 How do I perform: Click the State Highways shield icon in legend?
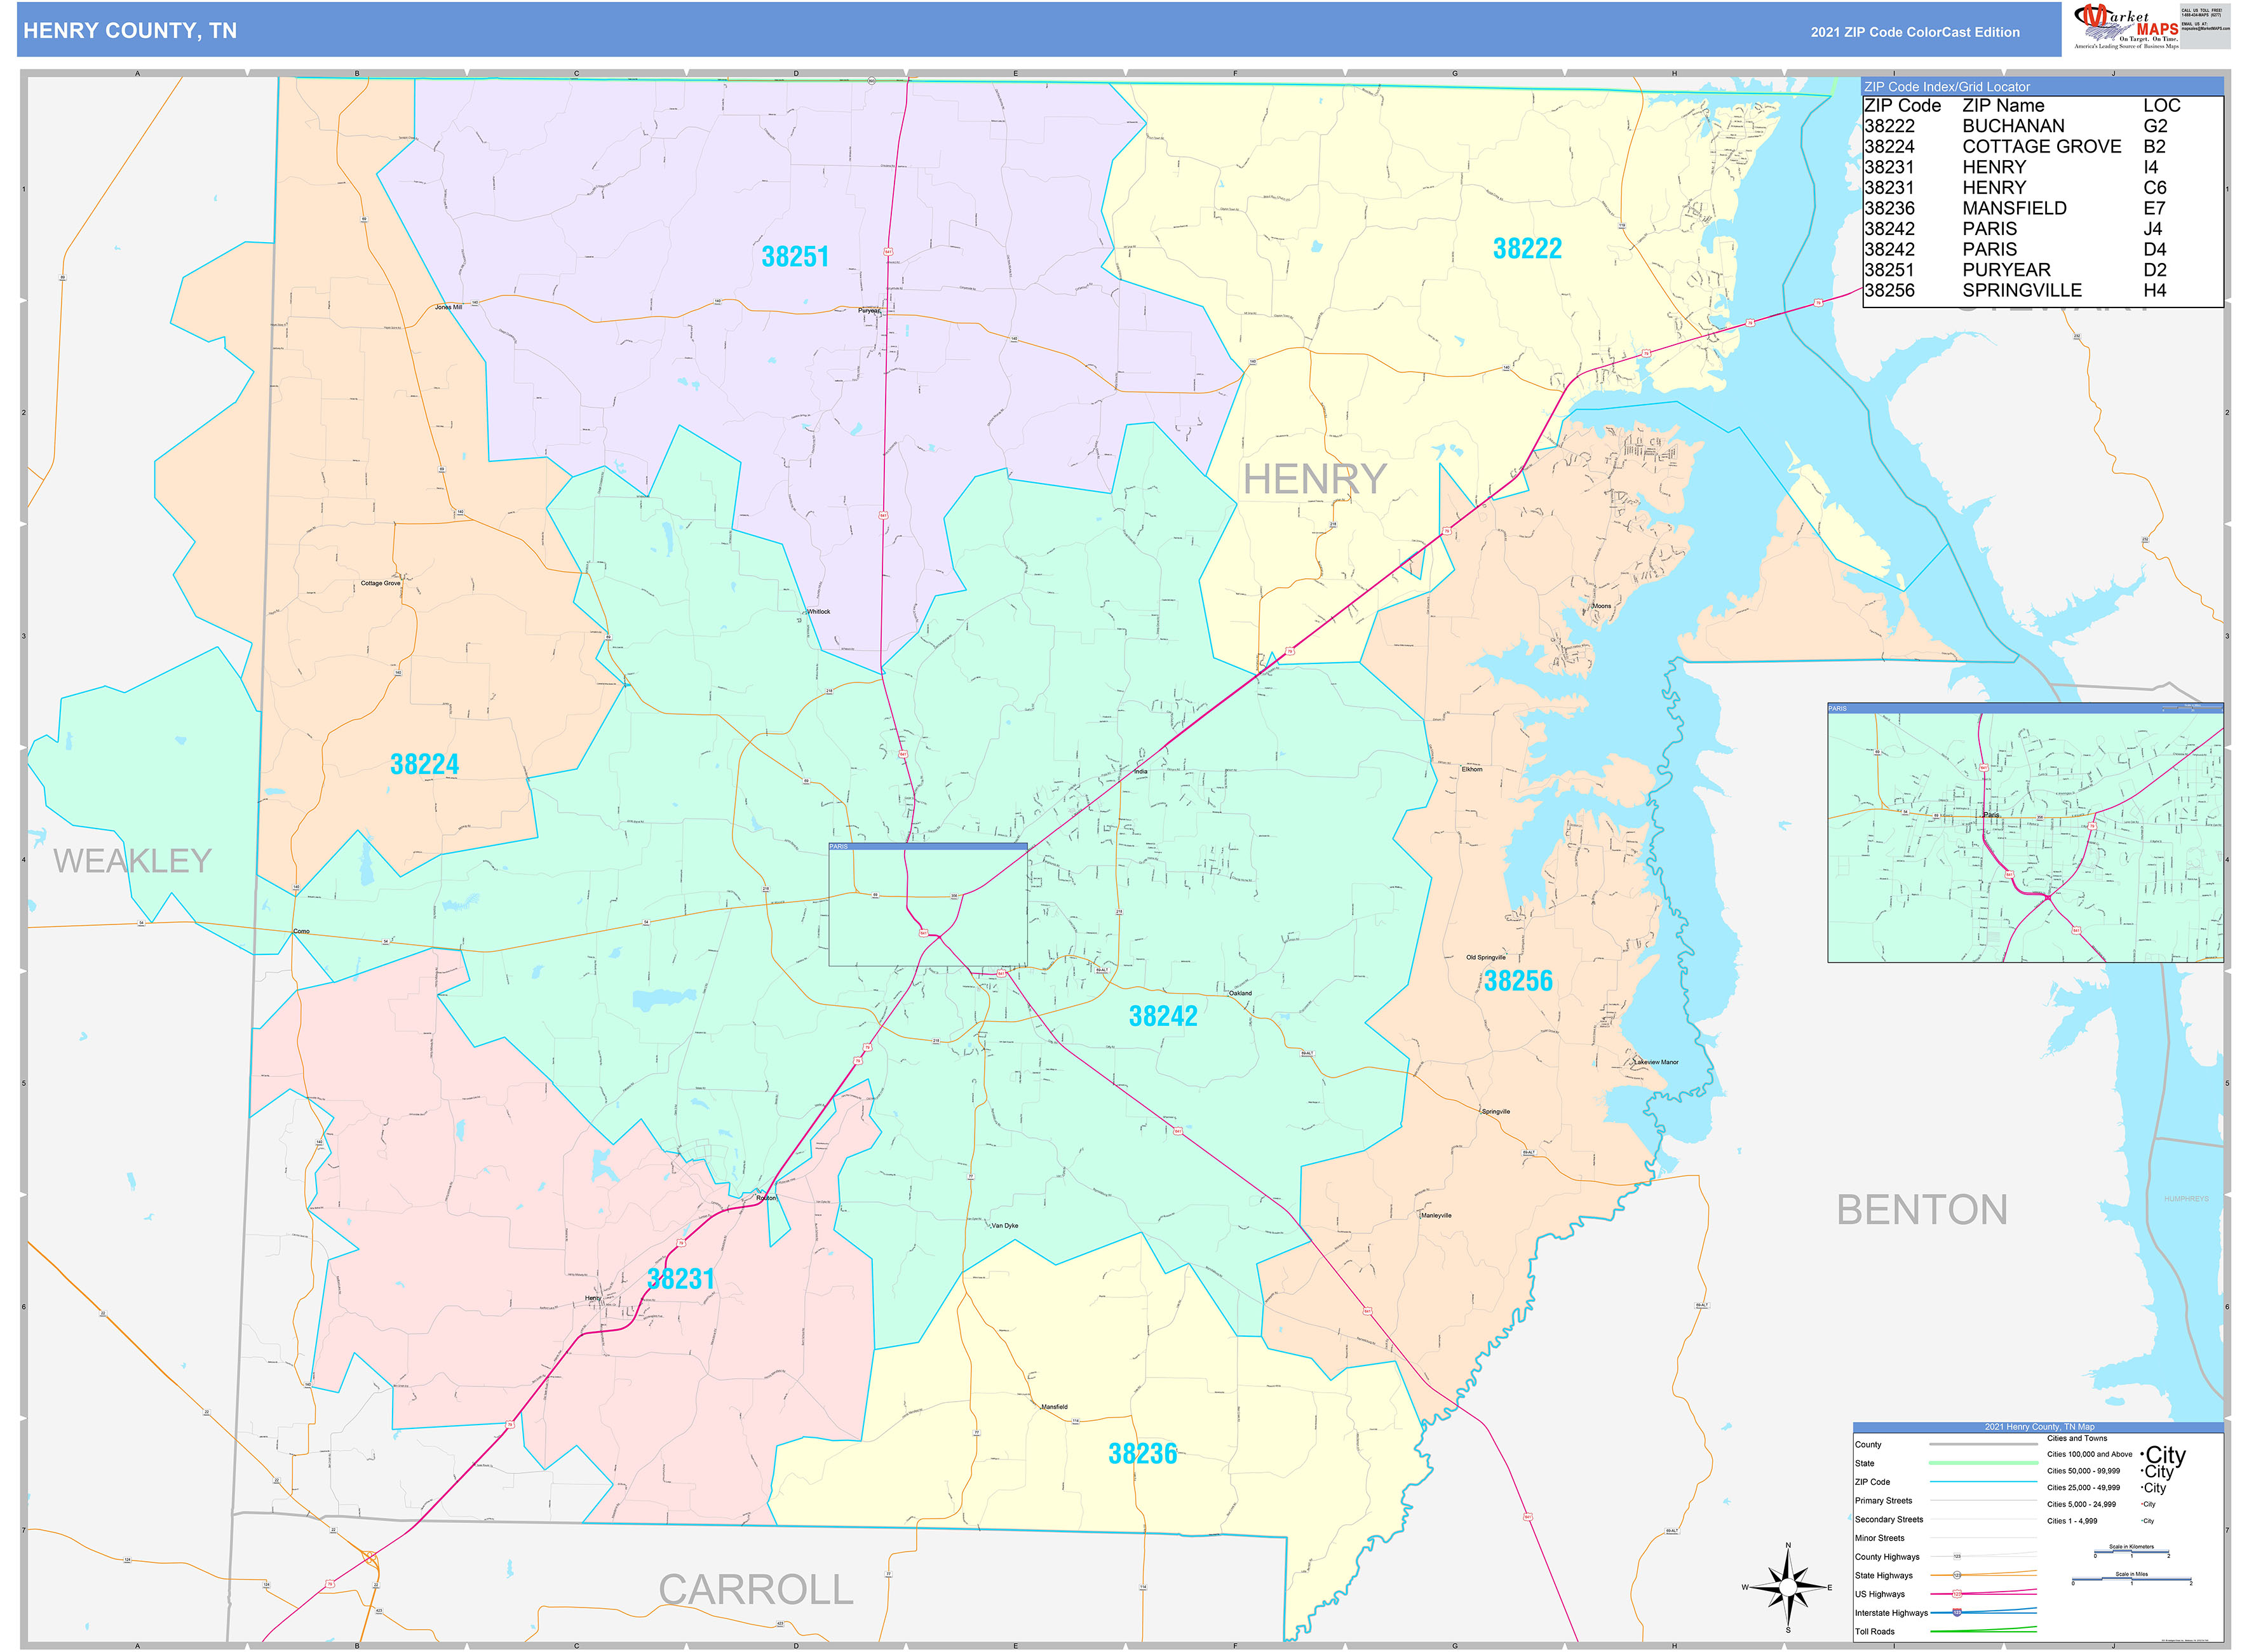1958,1576
